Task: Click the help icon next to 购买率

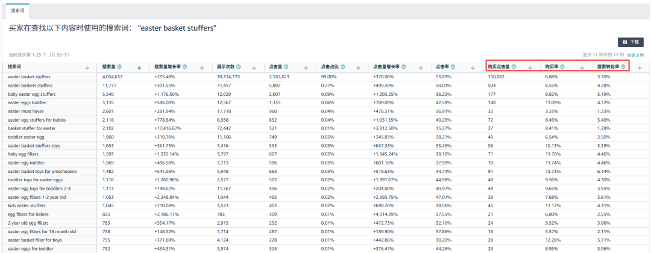Action: [562, 67]
